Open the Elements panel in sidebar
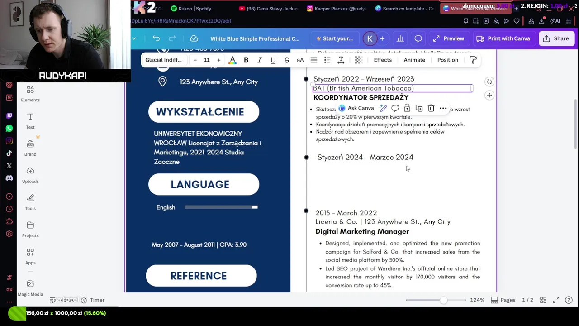 [x=30, y=94]
